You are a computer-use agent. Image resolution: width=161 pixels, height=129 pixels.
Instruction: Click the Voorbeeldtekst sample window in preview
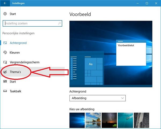[131, 53]
